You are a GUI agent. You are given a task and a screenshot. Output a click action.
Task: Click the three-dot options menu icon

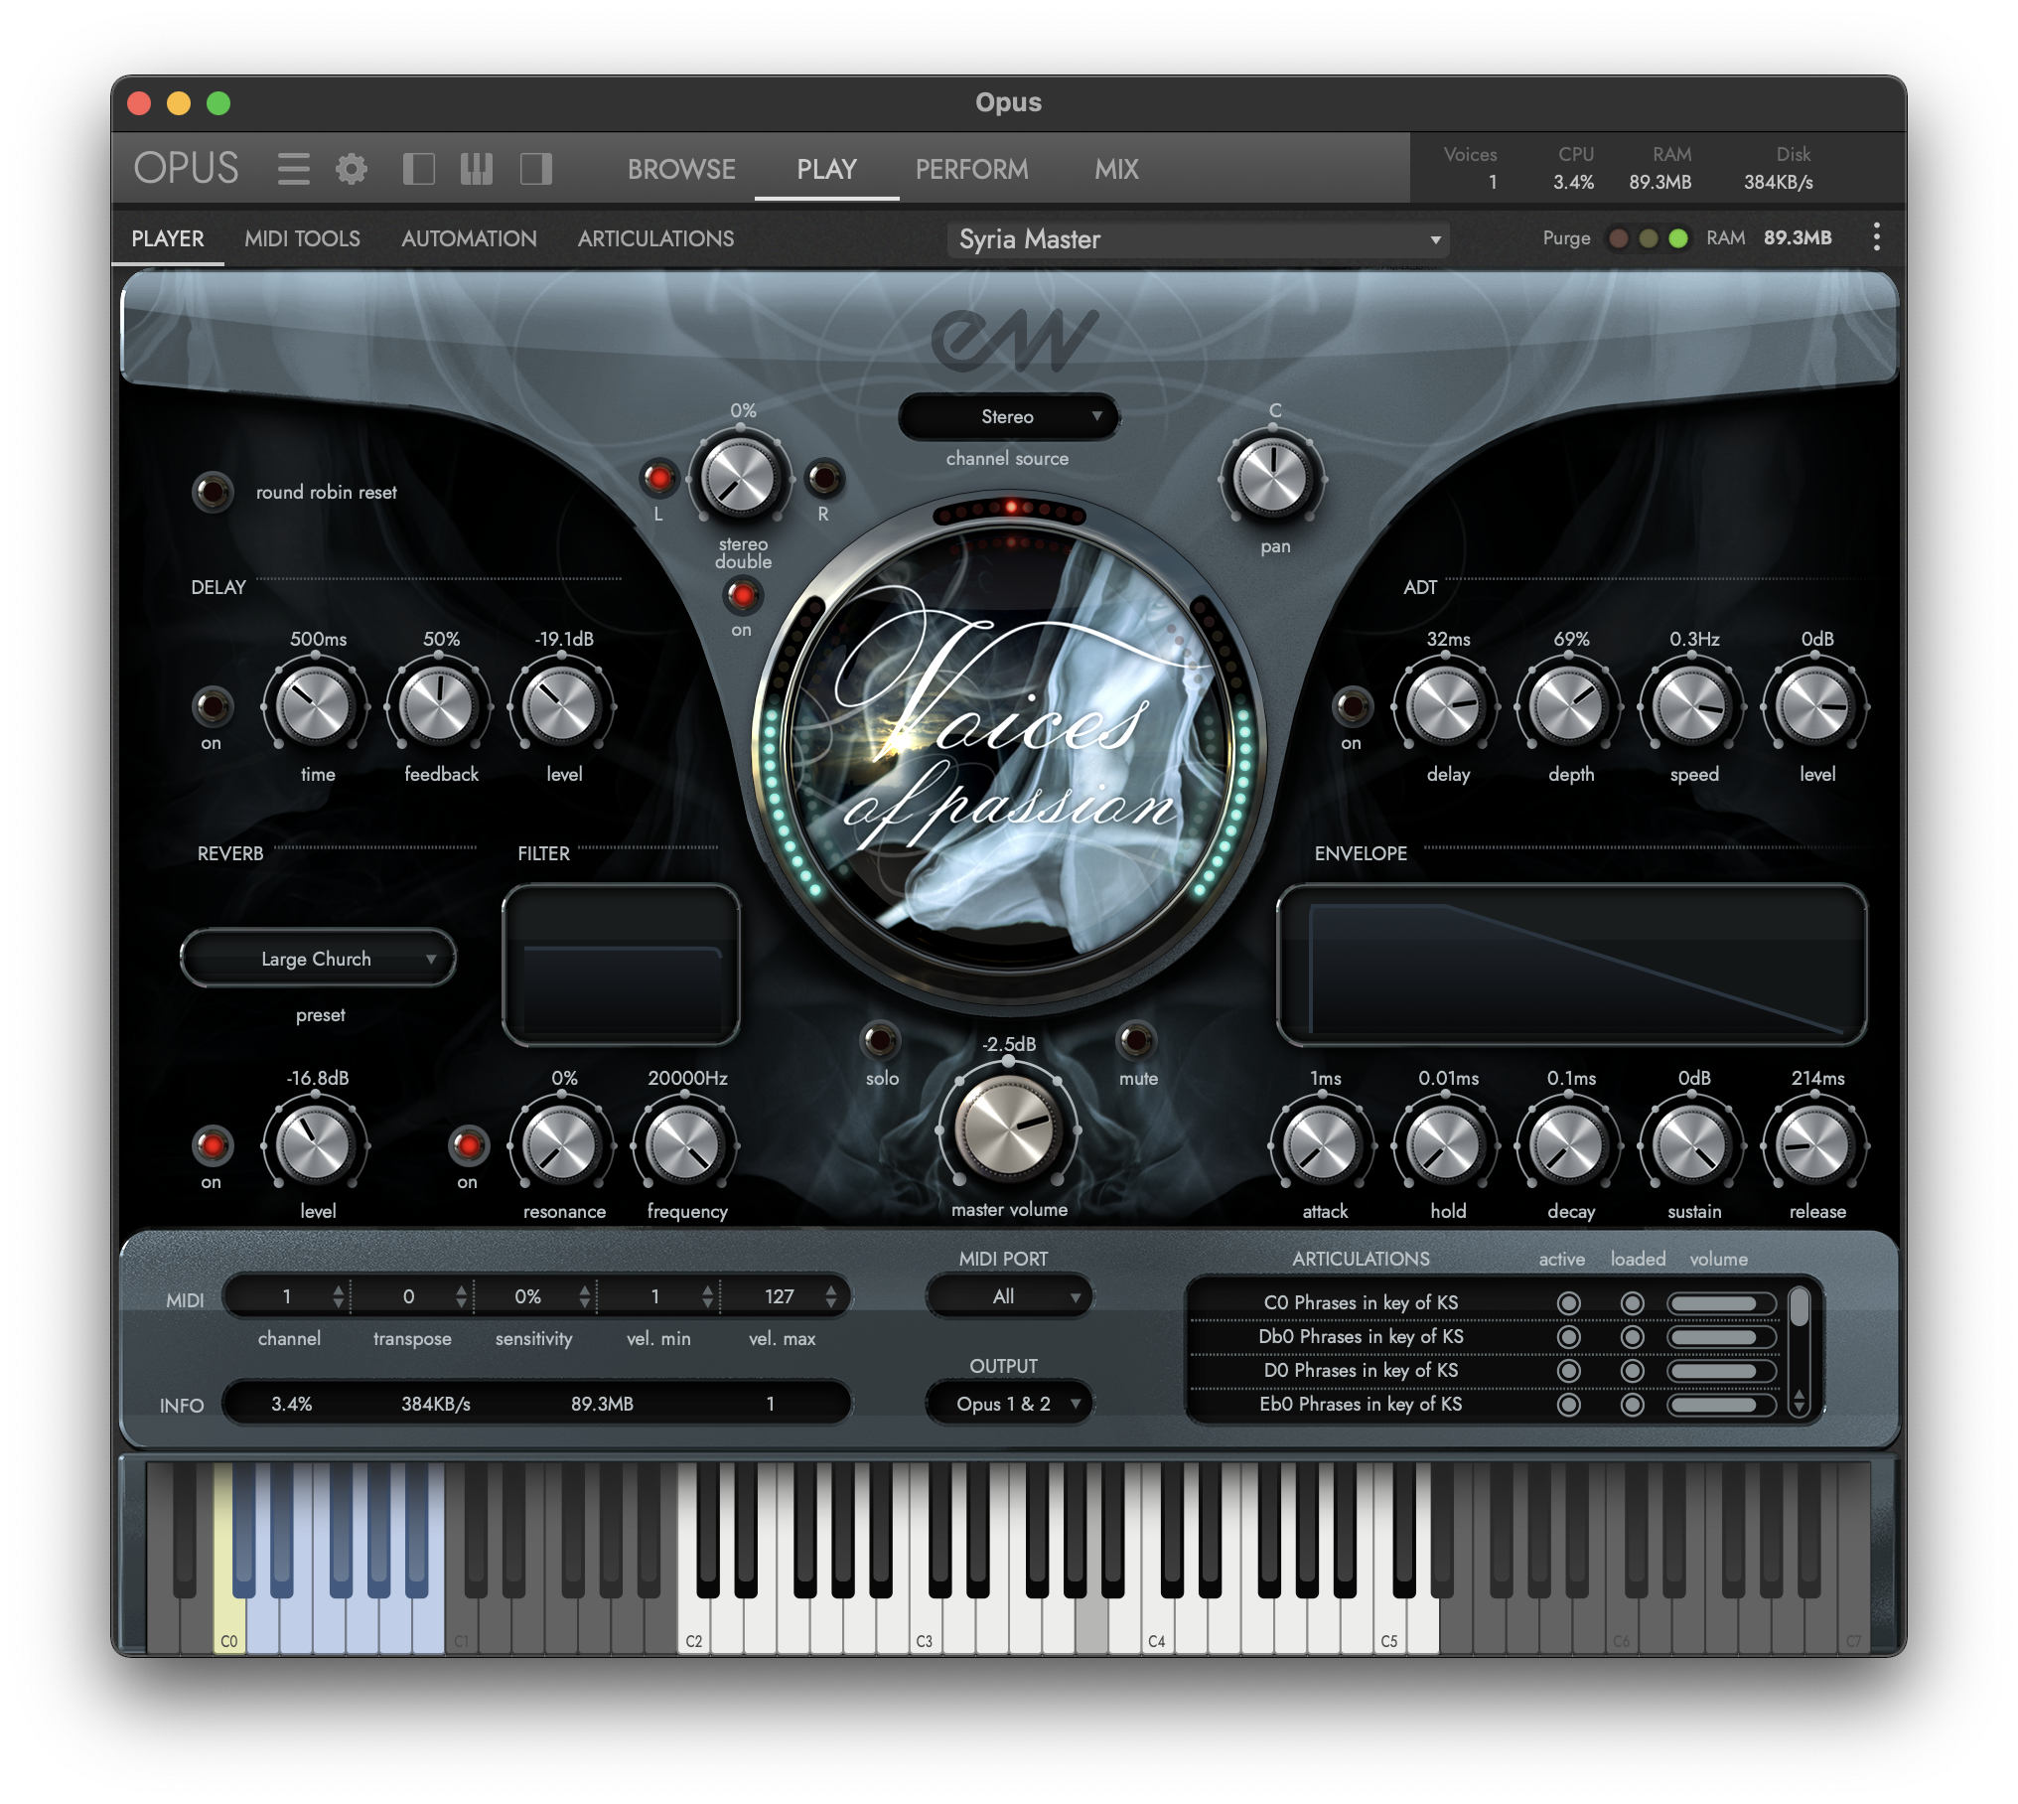pos(1875,237)
